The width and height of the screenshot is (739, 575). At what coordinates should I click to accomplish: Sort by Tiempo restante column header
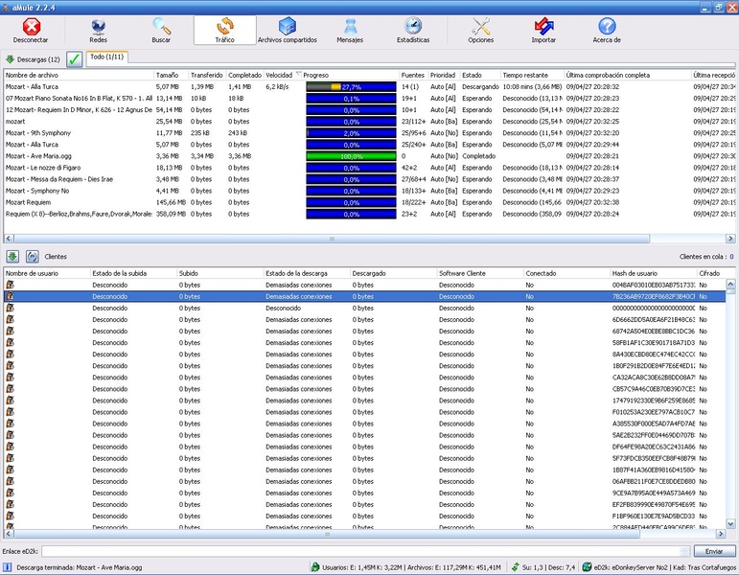(x=532, y=75)
